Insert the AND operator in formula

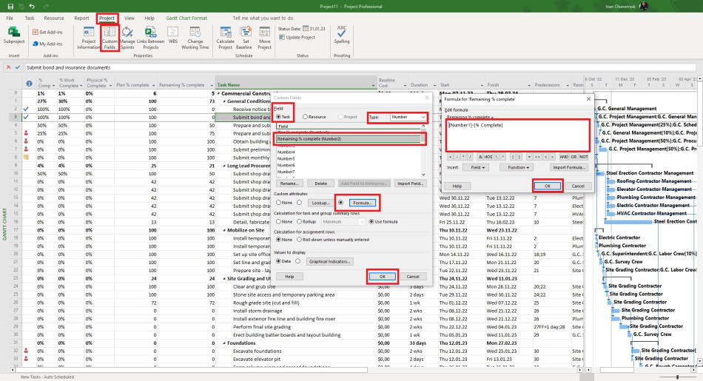tap(564, 157)
